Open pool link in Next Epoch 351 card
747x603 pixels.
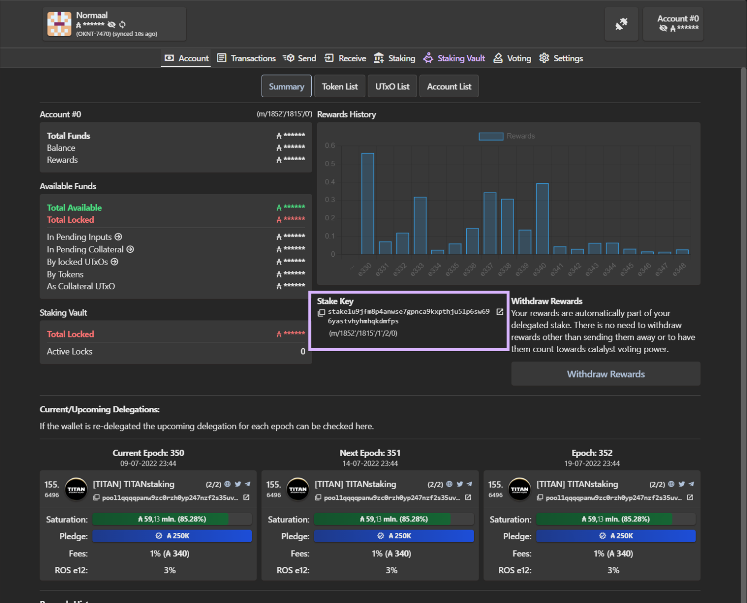click(x=468, y=497)
